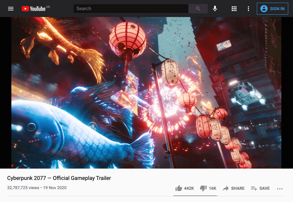
Task: Like the video with thumbs up
Action: coord(184,188)
